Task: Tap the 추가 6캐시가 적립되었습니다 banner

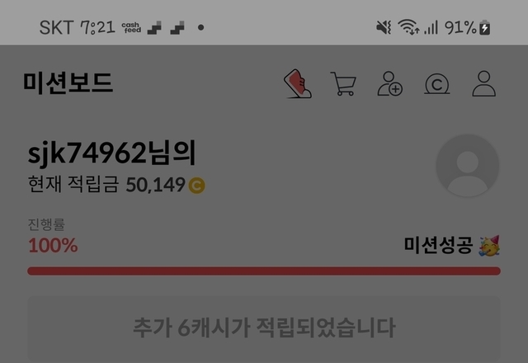Action: coord(264,328)
